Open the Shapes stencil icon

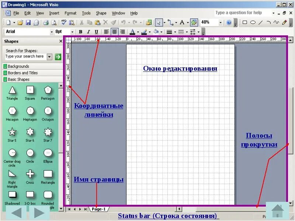pos(149,22)
